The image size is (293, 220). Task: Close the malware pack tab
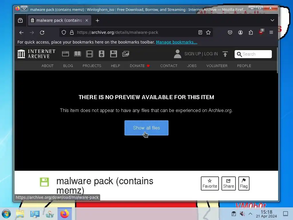coord(87,20)
